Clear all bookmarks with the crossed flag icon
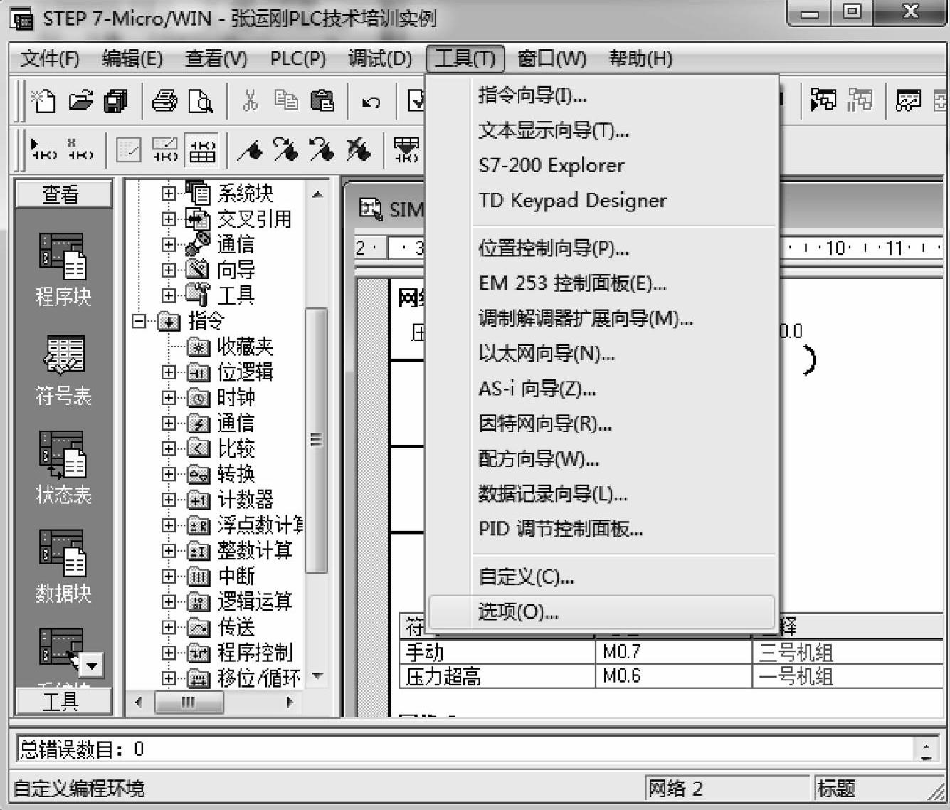Viewport: 950px width, 810px height. coord(358,149)
